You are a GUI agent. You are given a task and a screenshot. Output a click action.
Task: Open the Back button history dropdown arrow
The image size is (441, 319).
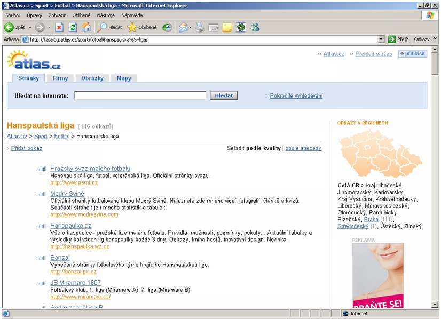click(x=30, y=27)
